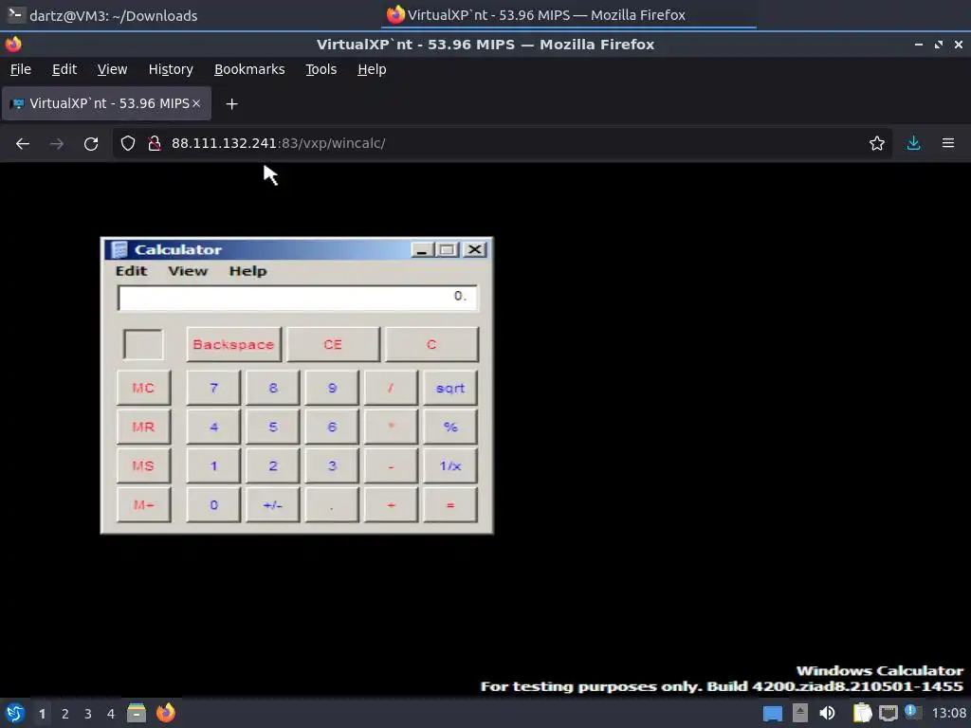
Task: Close the VirtualXP'nt browser tab
Action: (195, 103)
